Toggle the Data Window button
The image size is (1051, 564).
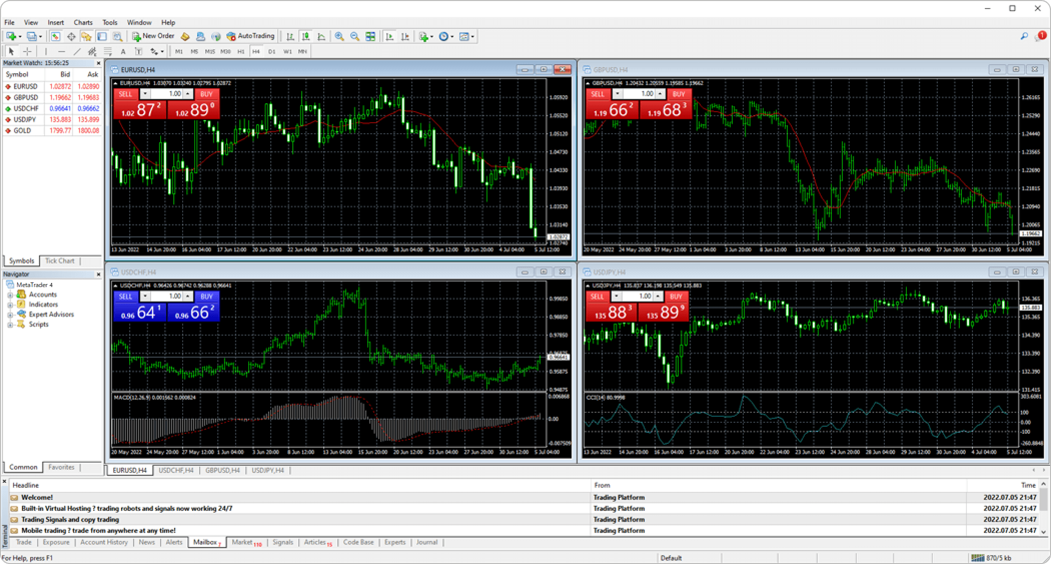pyautogui.click(x=71, y=36)
